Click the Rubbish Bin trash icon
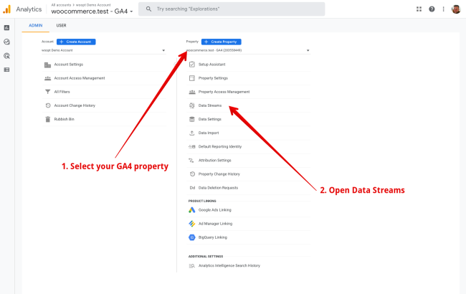The image size is (466, 294). pyautogui.click(x=47, y=119)
